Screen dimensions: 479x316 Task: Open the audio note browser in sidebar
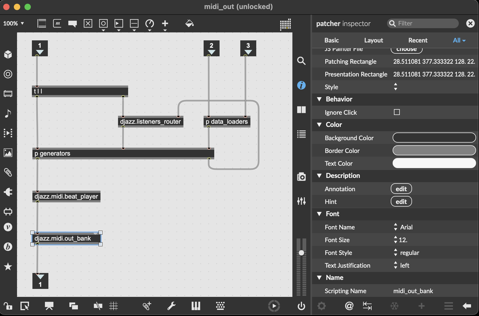click(x=8, y=113)
